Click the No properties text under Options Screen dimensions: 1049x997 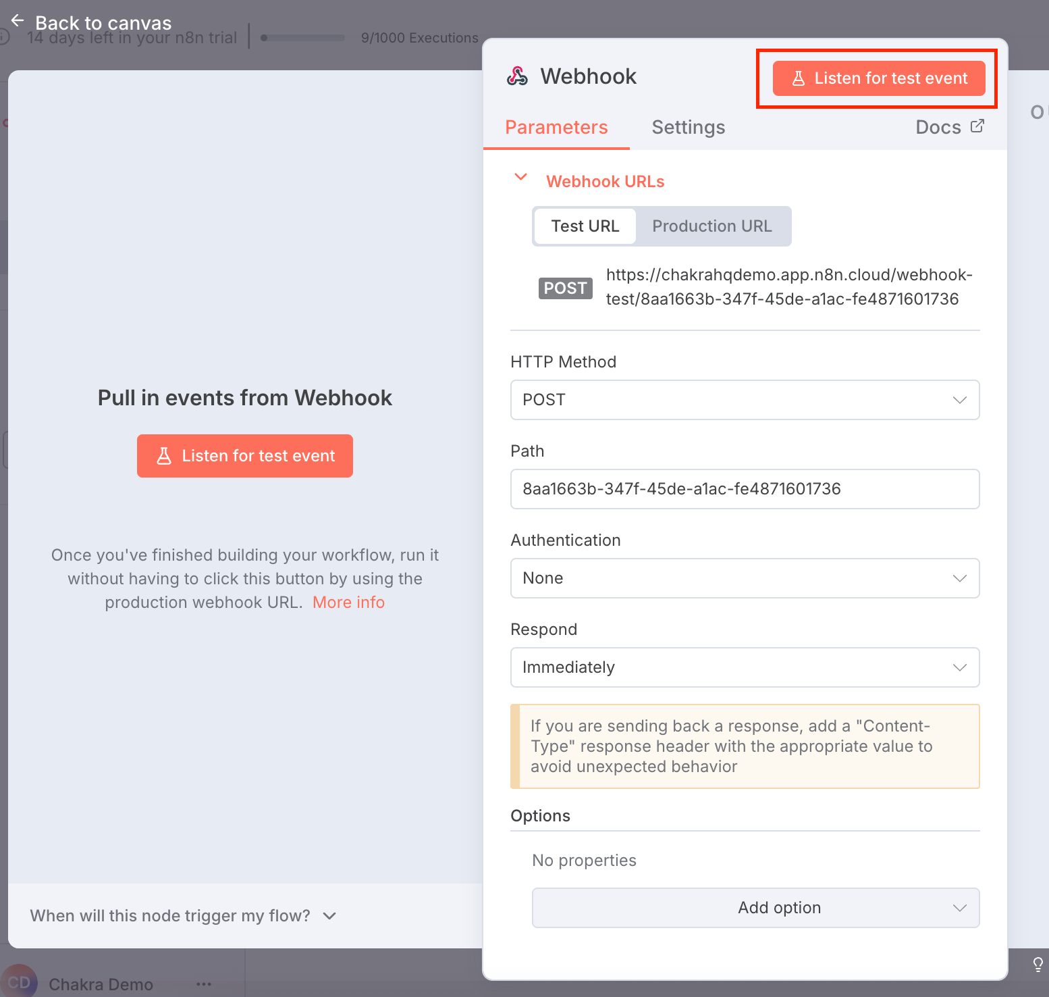coord(584,861)
